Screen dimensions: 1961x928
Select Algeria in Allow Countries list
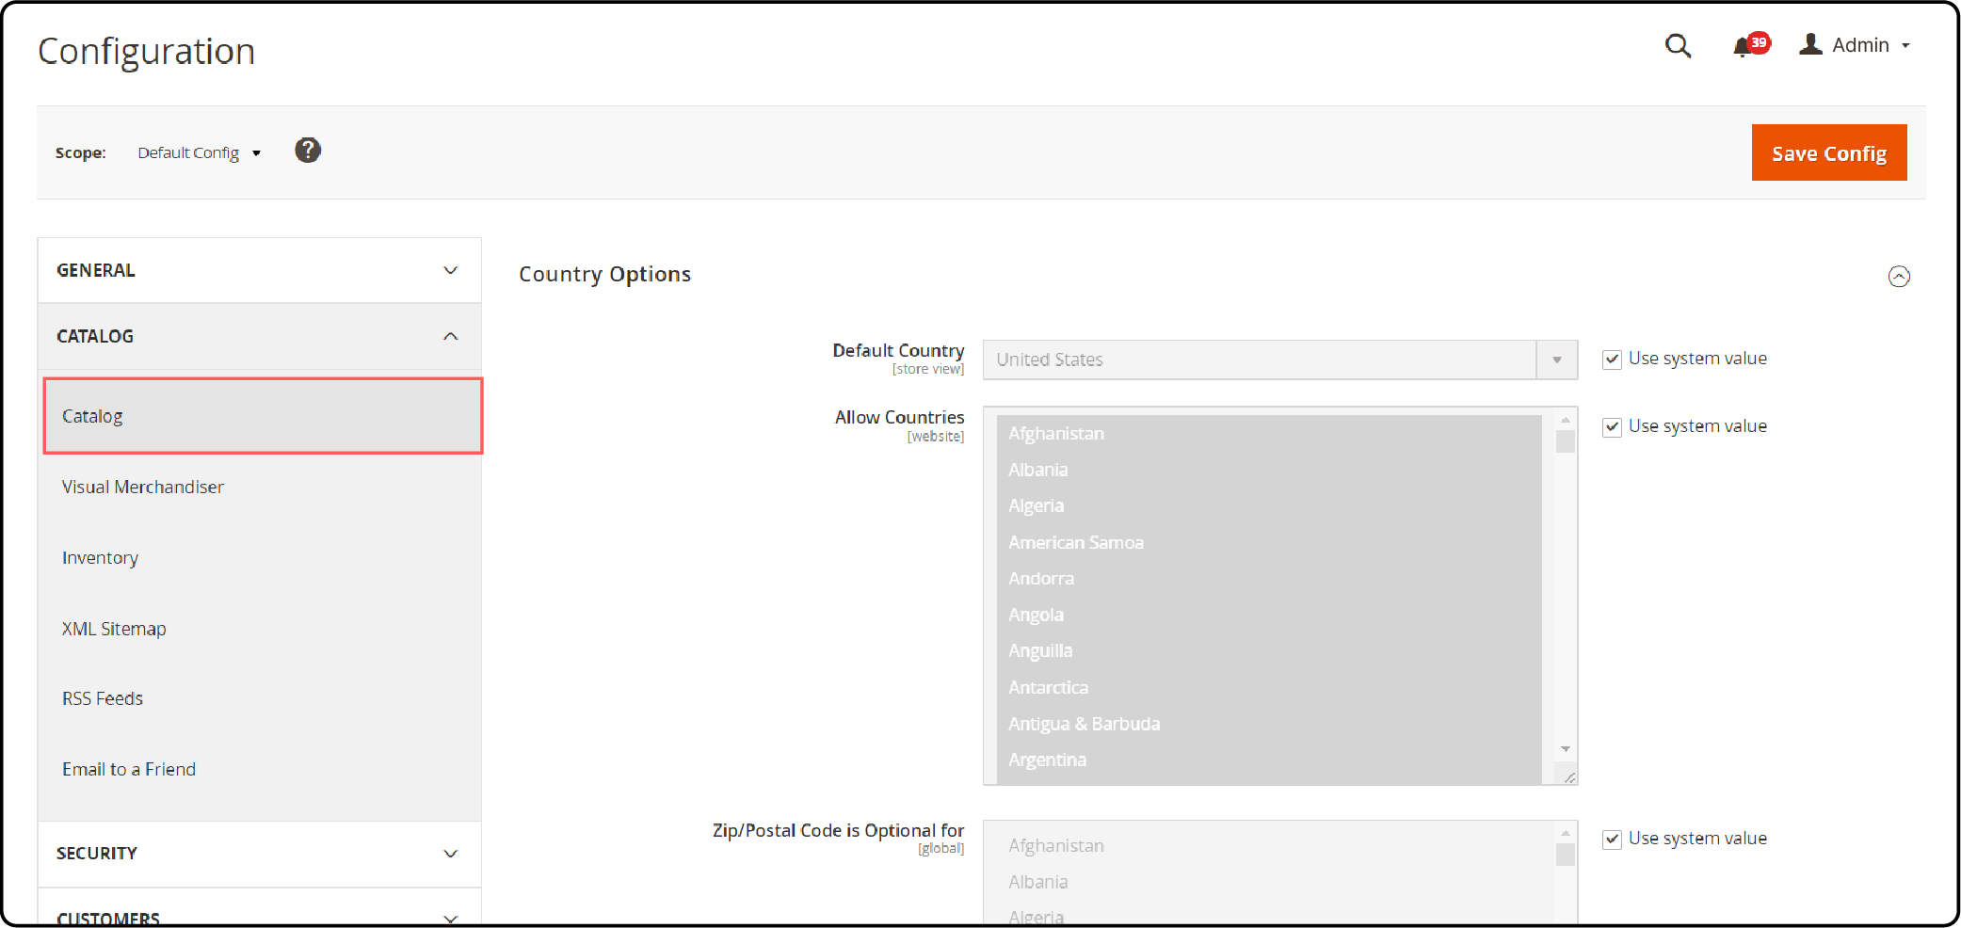pyautogui.click(x=1269, y=505)
